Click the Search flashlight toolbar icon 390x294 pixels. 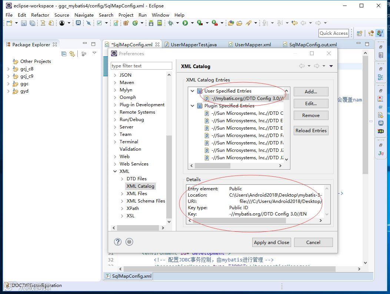click(x=249, y=23)
